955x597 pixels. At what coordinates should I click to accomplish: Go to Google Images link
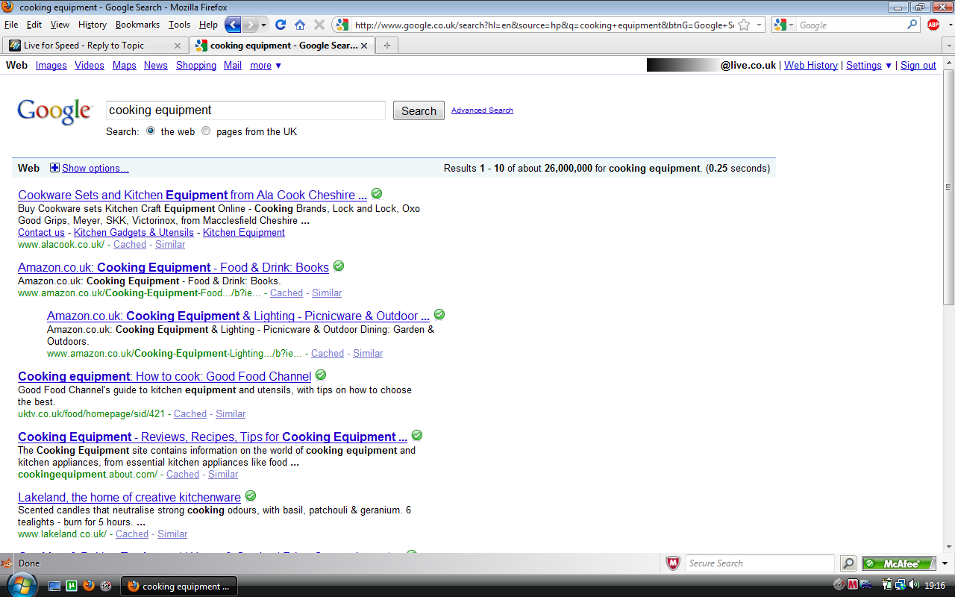tap(51, 66)
